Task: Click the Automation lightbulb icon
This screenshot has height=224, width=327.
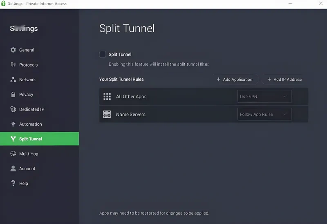Action: [13, 124]
